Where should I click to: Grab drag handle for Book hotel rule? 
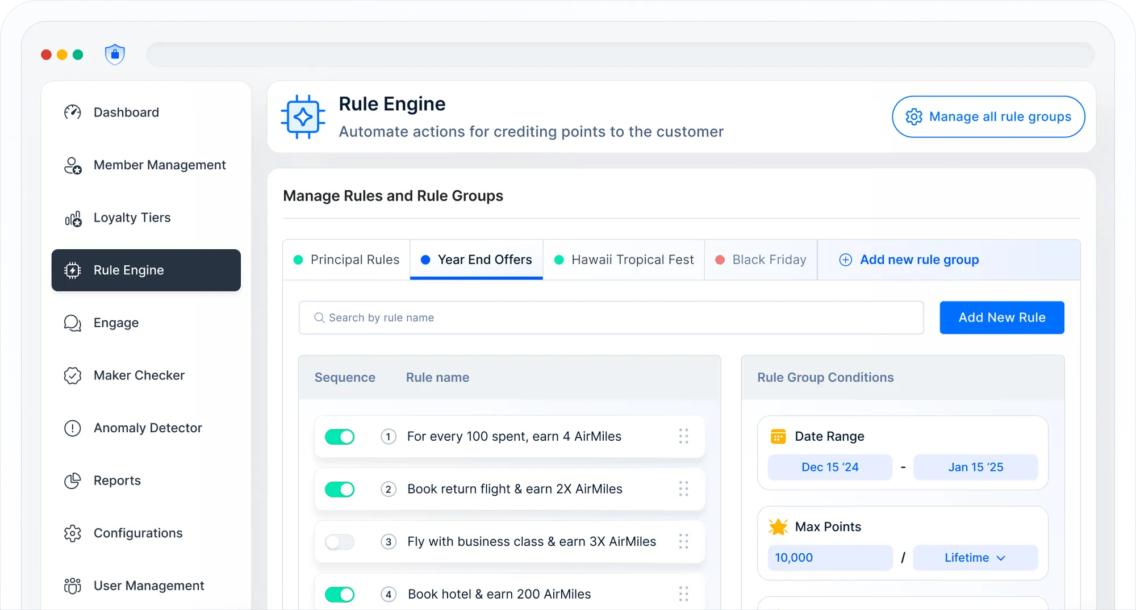pos(684,594)
